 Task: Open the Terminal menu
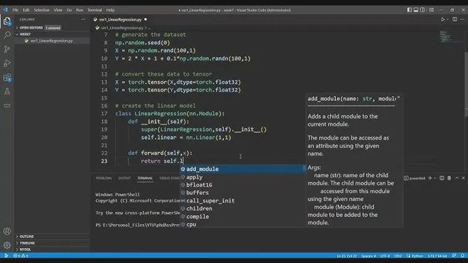click(x=94, y=10)
